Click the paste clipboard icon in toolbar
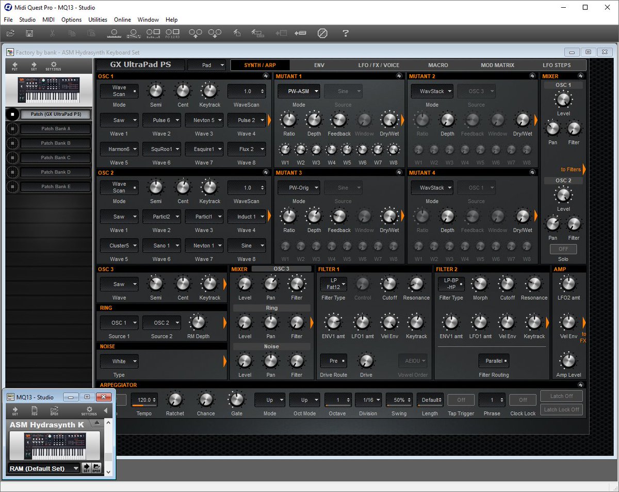The width and height of the screenshot is (619, 492). click(91, 33)
